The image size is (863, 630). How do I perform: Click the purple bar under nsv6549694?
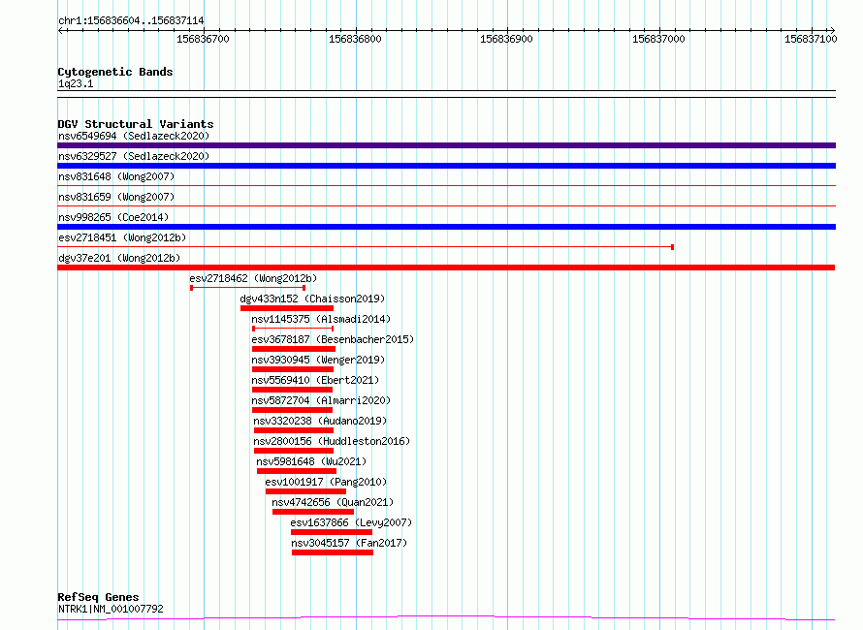(446, 145)
